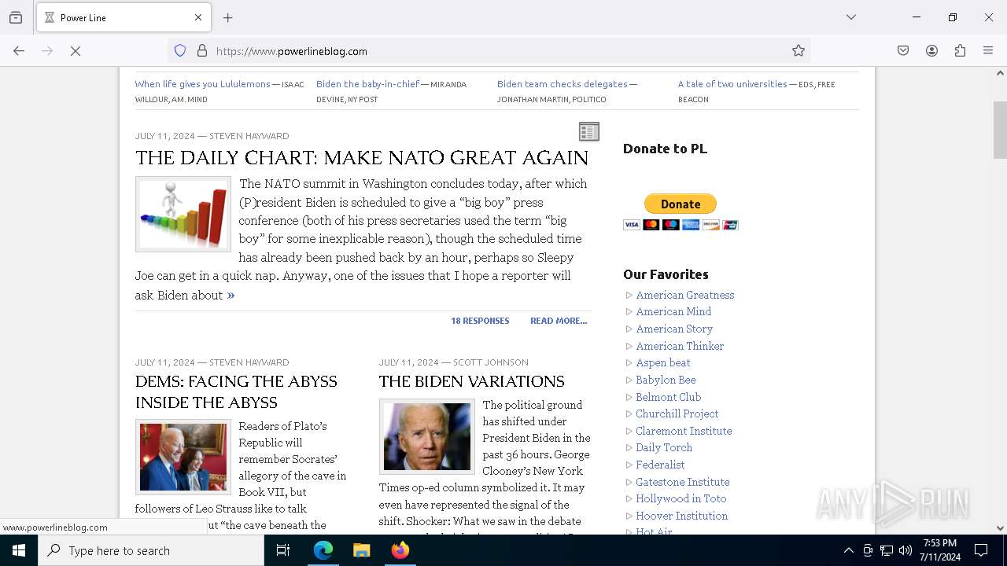Open 'When life gives you Lululemons' link
The image size is (1007, 566).
coord(202,84)
